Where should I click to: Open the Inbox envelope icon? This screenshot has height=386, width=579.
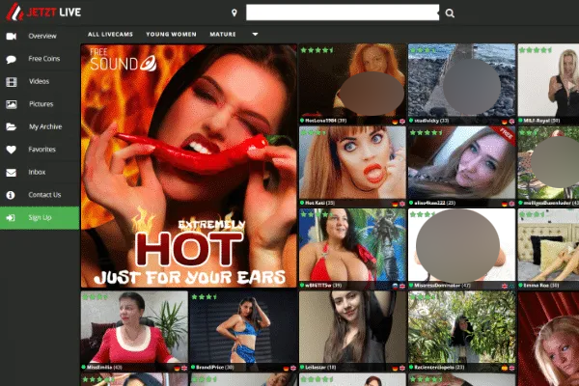[12, 172]
